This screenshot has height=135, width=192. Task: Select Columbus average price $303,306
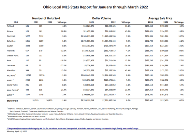pyautogui.click(x=164, y=41)
